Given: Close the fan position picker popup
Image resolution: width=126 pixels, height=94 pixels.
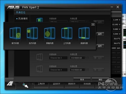Looking at the screenshot, I should (93, 24).
